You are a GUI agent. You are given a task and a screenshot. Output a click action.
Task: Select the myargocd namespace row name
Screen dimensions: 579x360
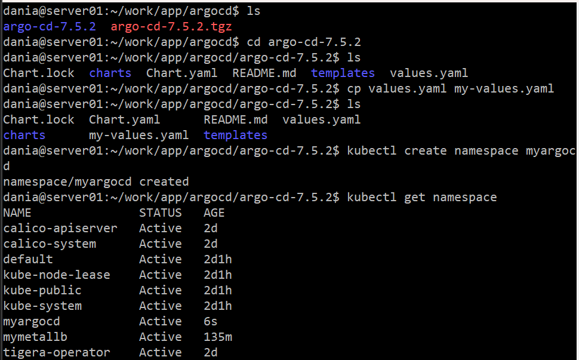(32, 321)
